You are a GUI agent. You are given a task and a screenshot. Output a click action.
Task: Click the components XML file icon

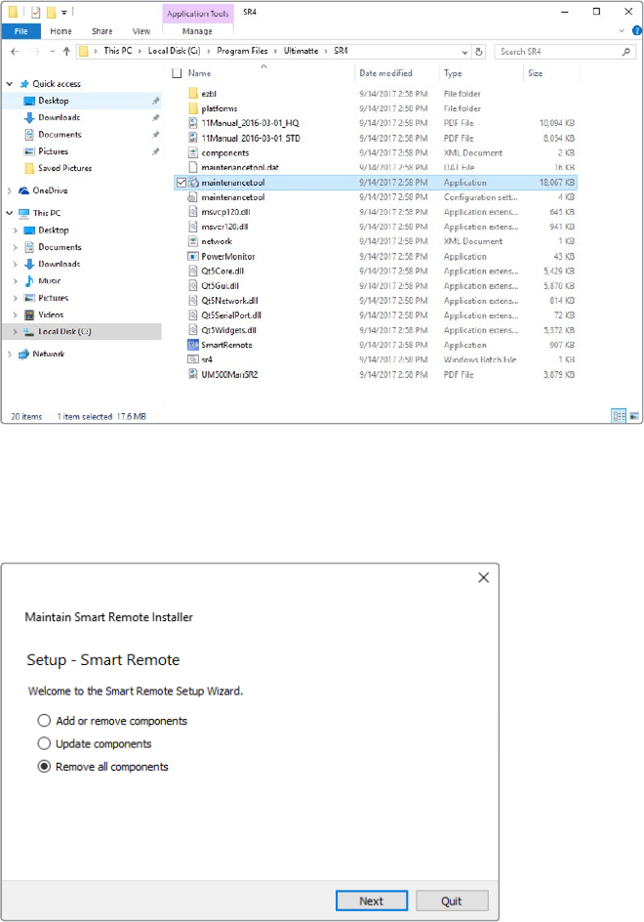(193, 152)
